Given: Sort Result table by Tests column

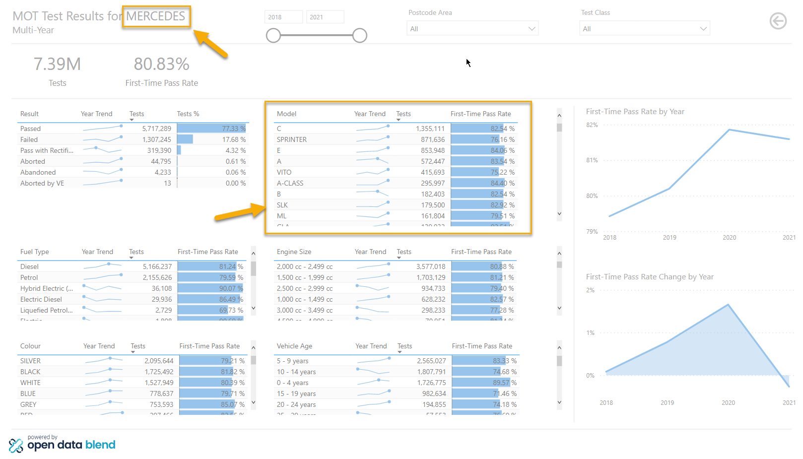Looking at the screenshot, I should pyautogui.click(x=137, y=114).
